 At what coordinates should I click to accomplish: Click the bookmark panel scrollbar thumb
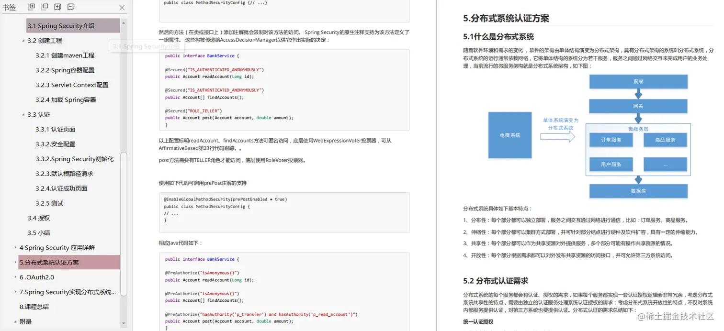(x=124, y=224)
